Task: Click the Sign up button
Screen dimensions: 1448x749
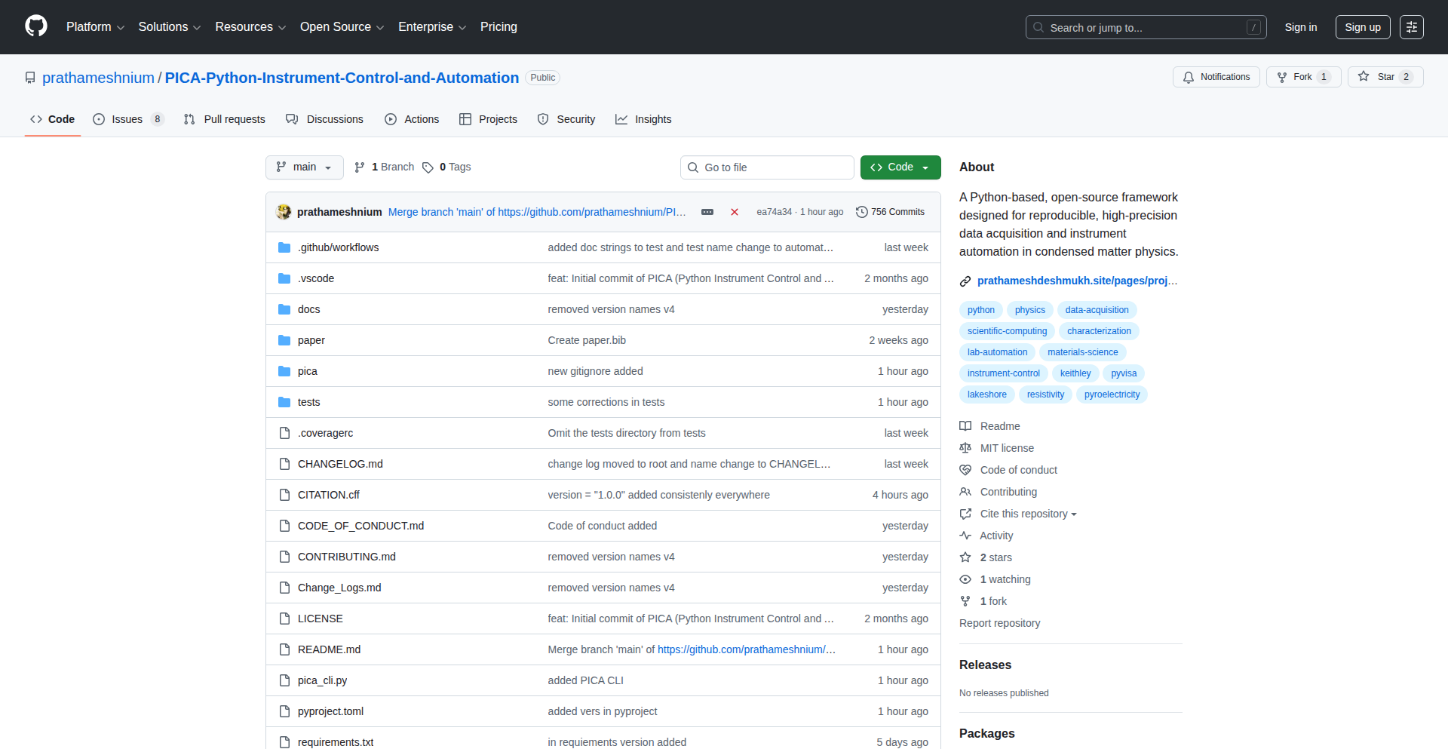Action: (x=1362, y=27)
